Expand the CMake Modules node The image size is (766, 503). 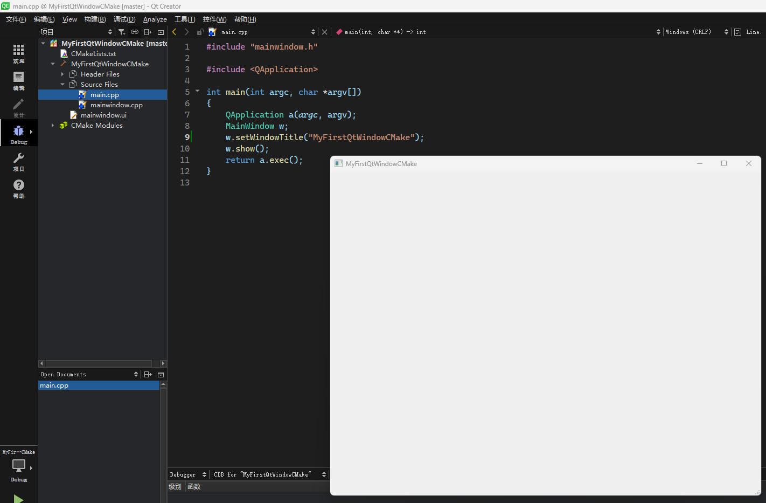(x=53, y=126)
